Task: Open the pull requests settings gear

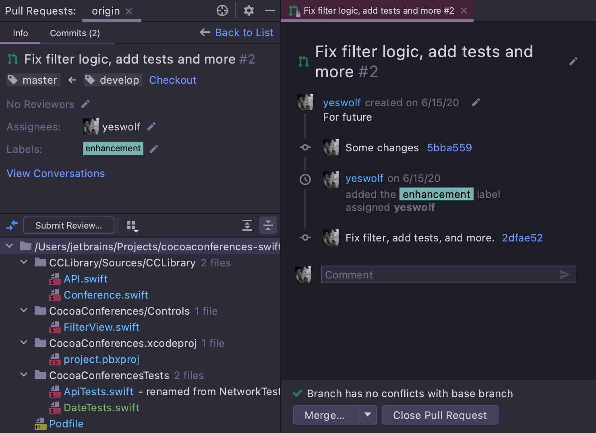Action: click(x=249, y=10)
